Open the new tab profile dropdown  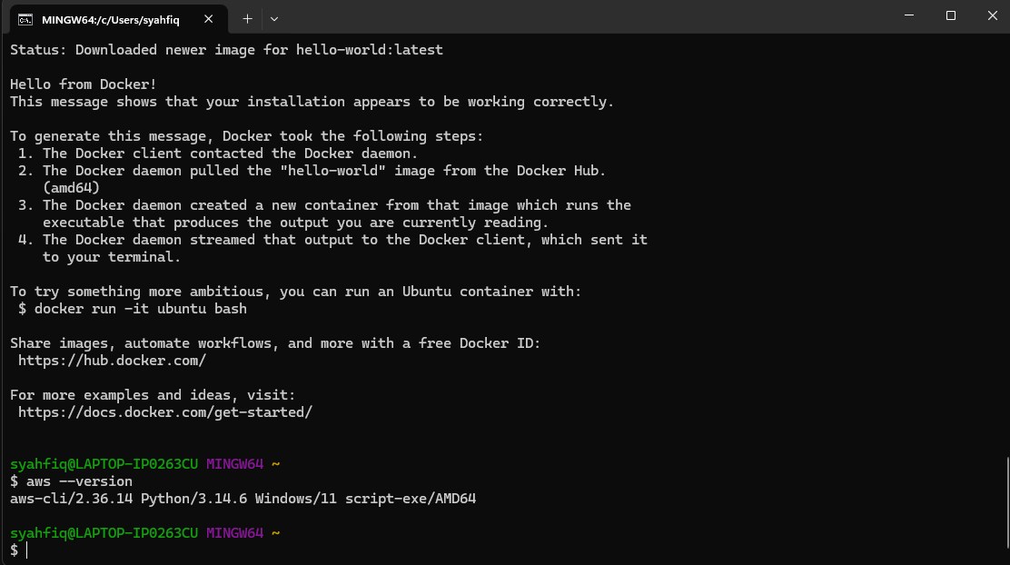pyautogui.click(x=274, y=19)
